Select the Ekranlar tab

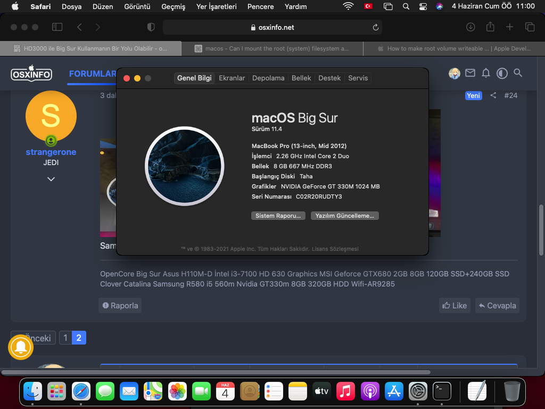232,78
